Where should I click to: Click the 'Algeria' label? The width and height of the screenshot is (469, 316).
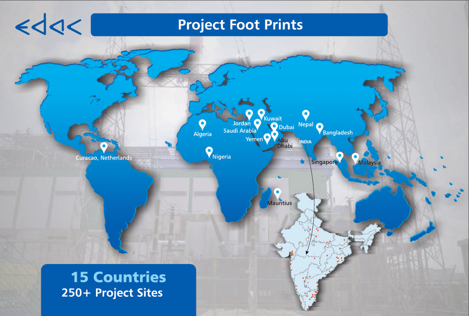(x=203, y=134)
